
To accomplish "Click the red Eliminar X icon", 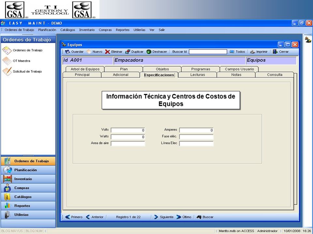I will click(107, 52).
